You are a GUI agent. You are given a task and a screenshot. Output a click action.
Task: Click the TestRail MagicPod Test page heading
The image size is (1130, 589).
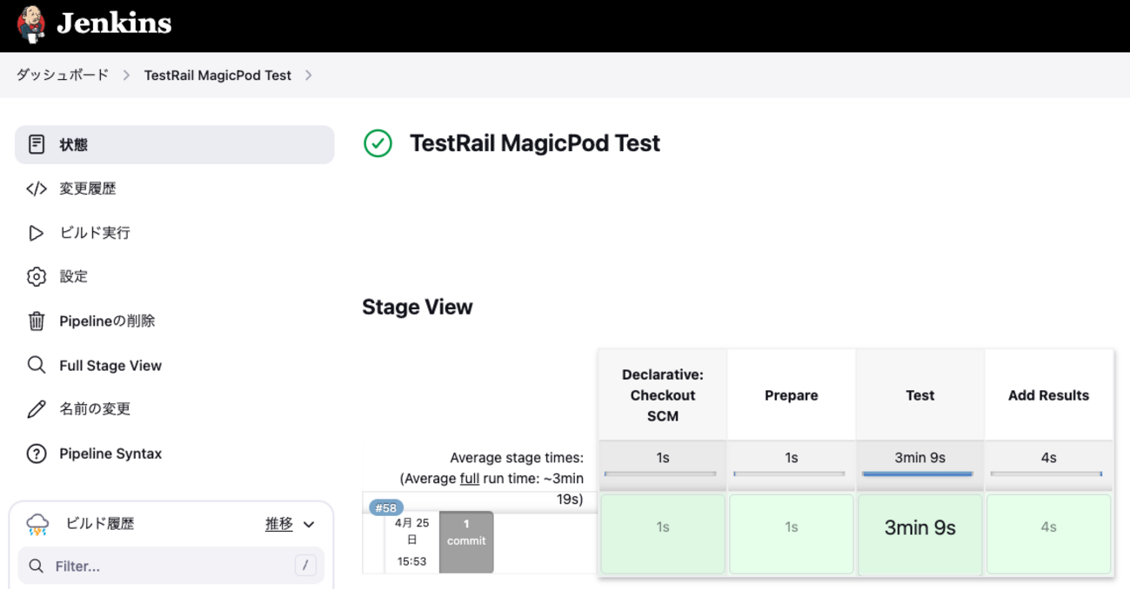tap(535, 143)
